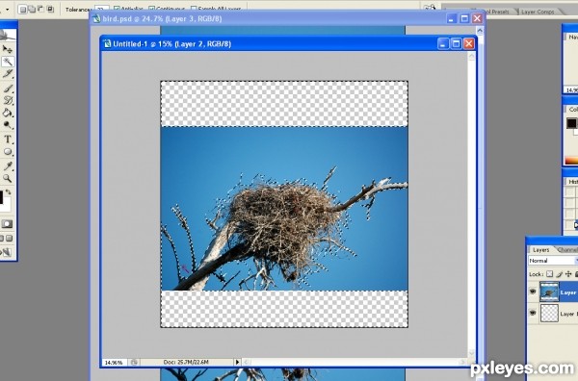Toggle the Anti-alias checkbox
578x381 pixels.
(117, 9)
